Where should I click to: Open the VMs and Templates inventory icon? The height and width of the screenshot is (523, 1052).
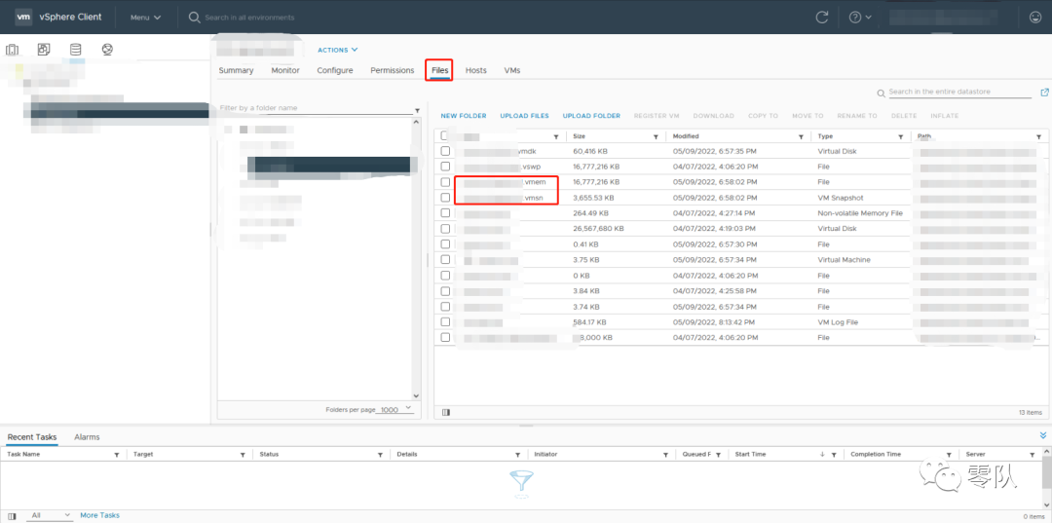(x=44, y=50)
